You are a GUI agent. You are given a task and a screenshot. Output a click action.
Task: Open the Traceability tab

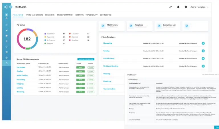(91, 15)
